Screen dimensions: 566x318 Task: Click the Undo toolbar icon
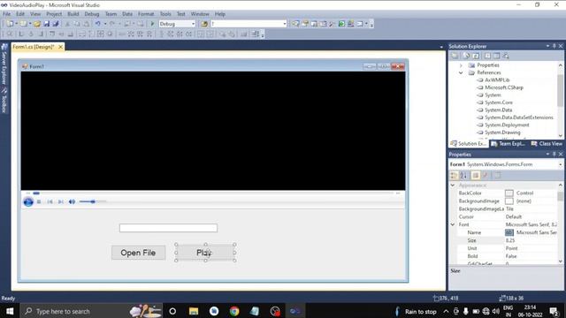pos(98,24)
